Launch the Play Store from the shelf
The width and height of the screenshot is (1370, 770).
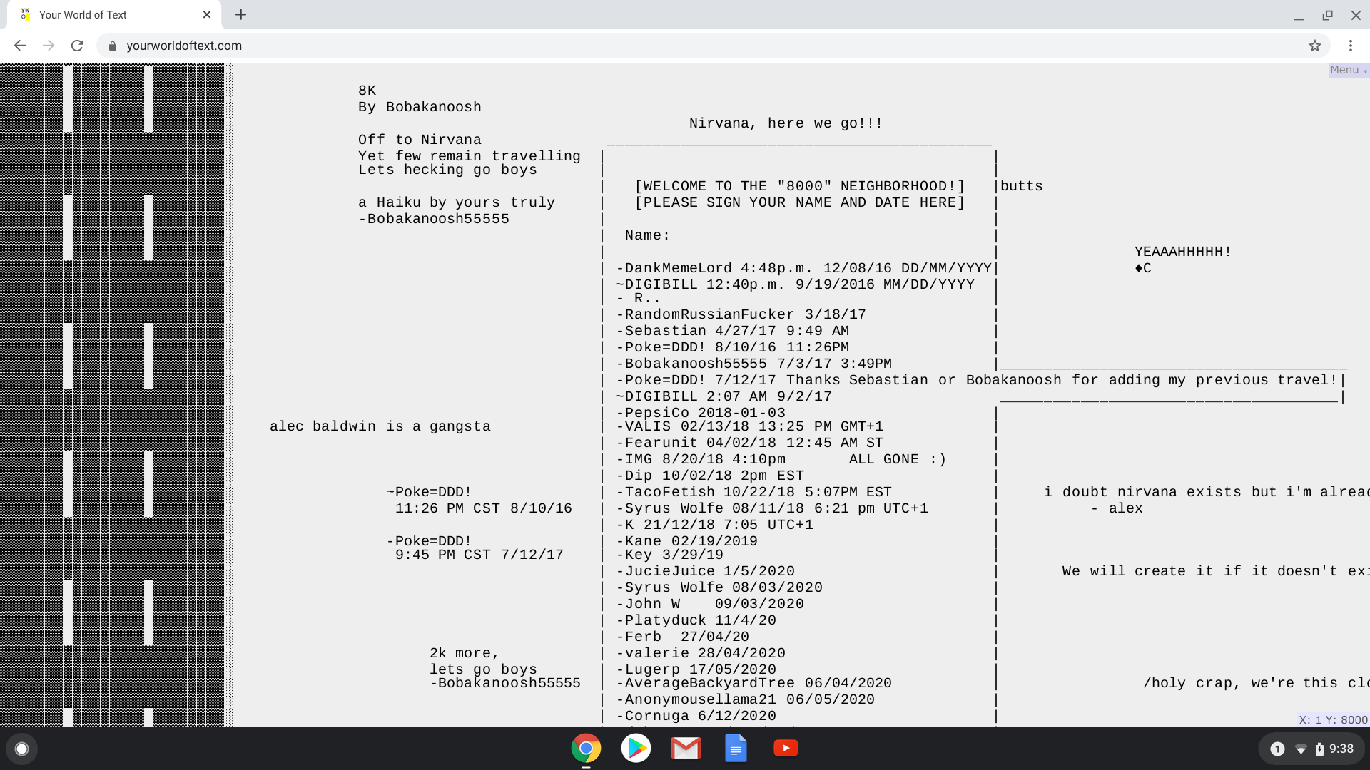[636, 748]
